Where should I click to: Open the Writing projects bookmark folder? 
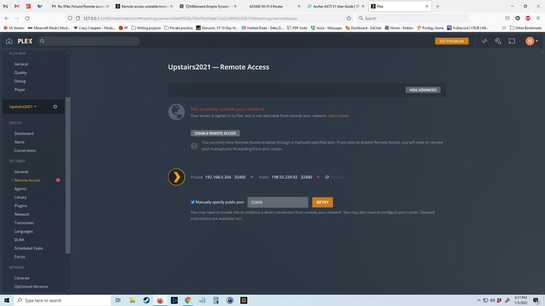coord(146,28)
